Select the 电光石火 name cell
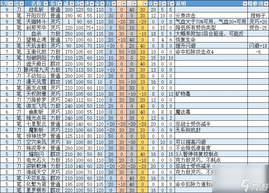 [x=36, y=160]
